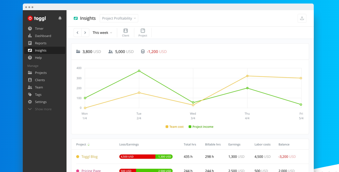Click Billable hrs column header

pyautogui.click(x=213, y=145)
